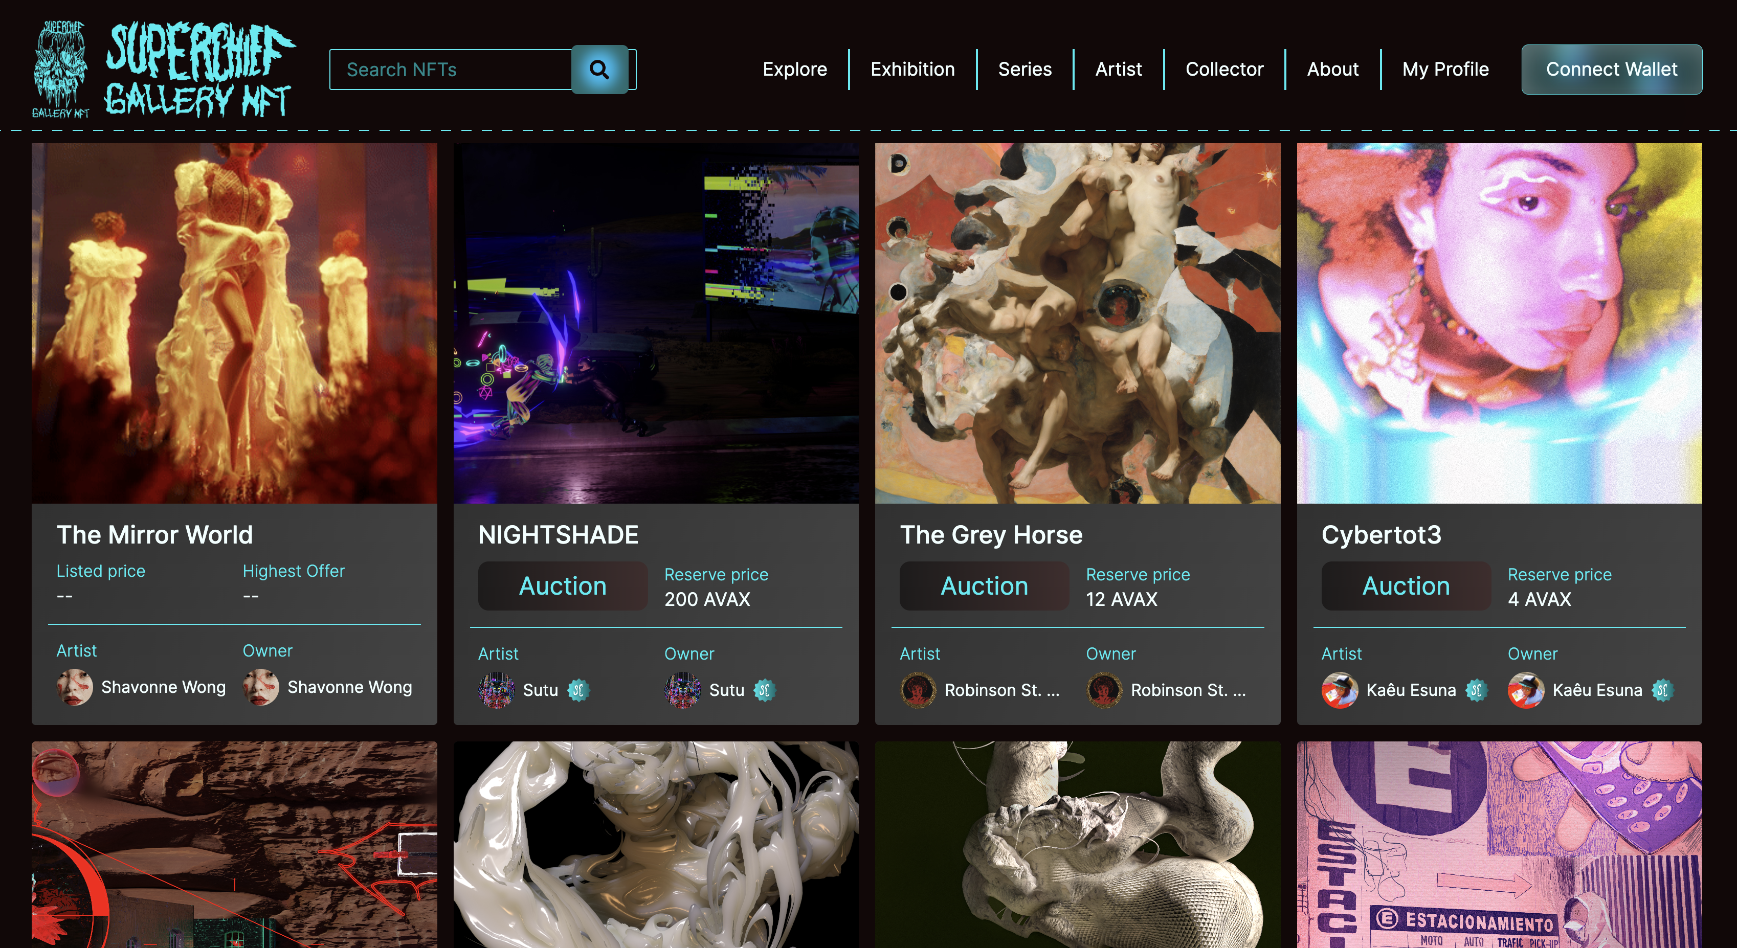Click Shavonne Wong owner avatar

point(261,687)
